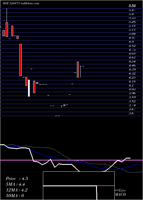The height and width of the screenshot is (200, 143).
Task: Select the 5.54 top price label
Action: point(132,6)
